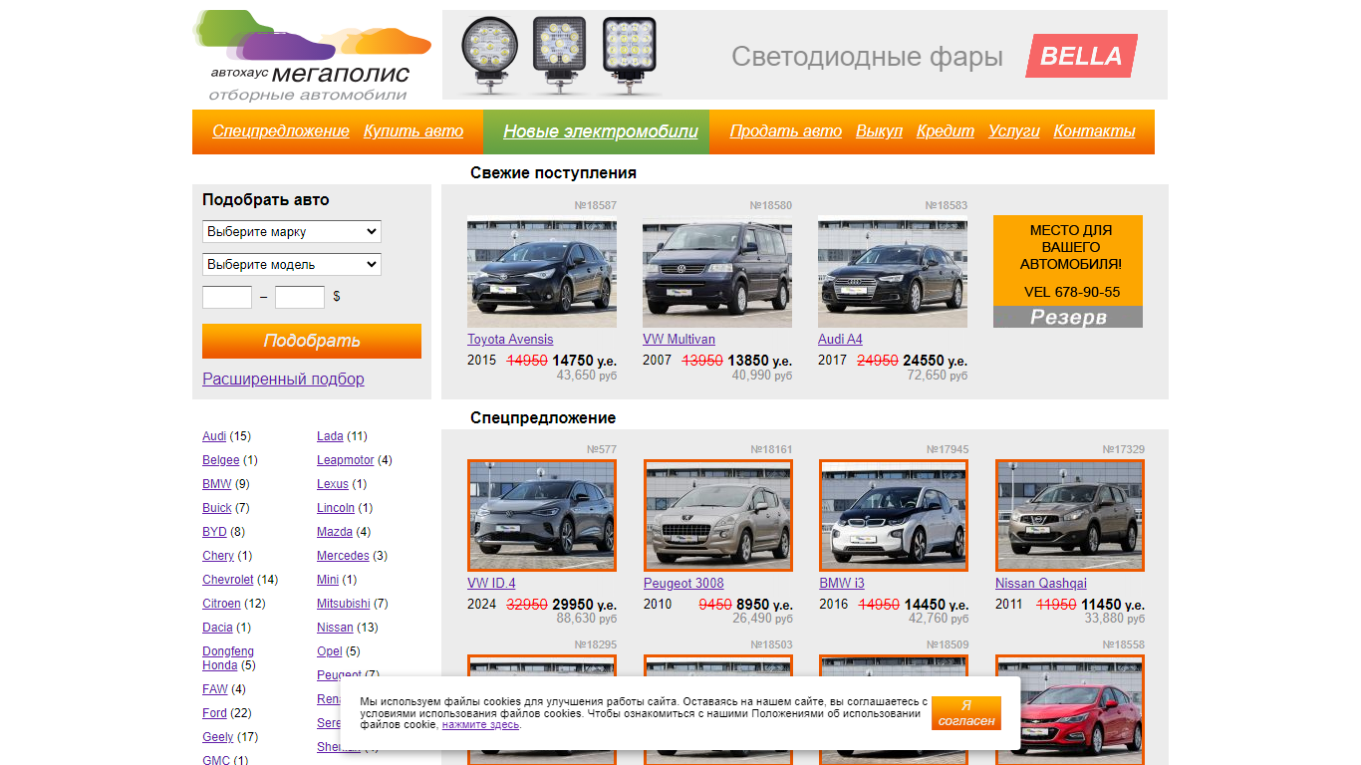
Task: Filter by Nissan brand link
Action: [x=335, y=628]
